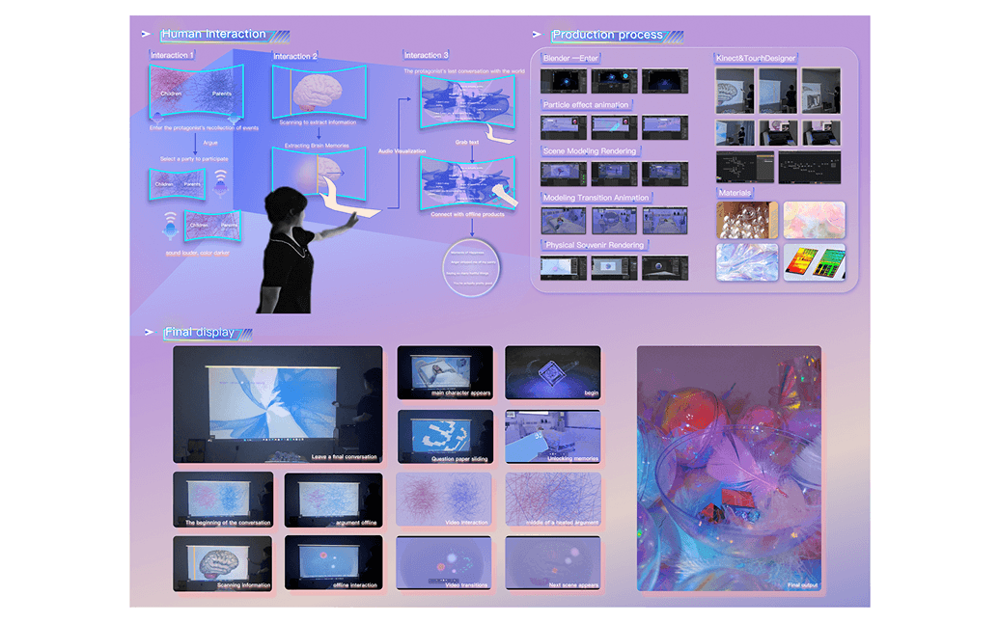This screenshot has width=999, height=623.
Task: Select the Modeling Transition Animation label
Action: click(x=596, y=198)
